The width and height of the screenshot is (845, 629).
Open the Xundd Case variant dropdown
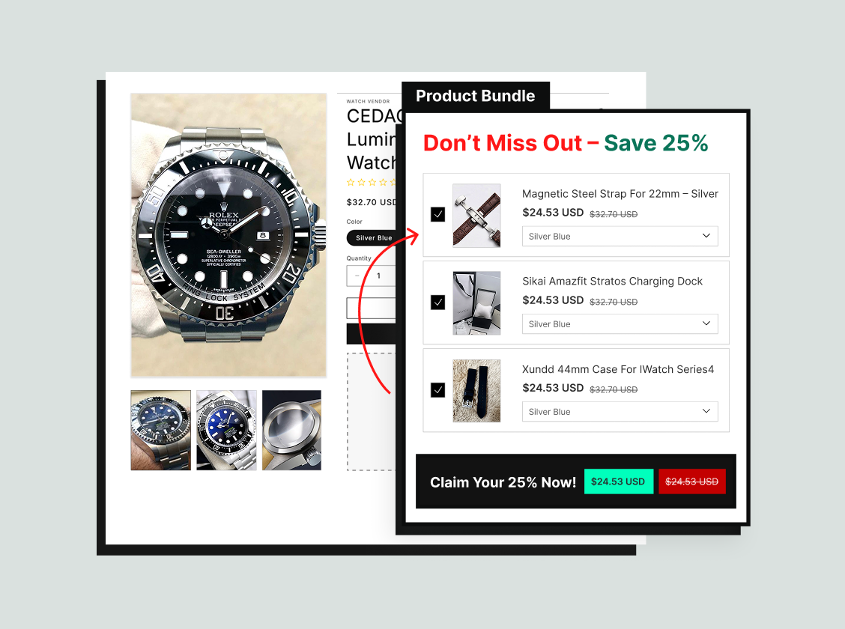(x=620, y=411)
